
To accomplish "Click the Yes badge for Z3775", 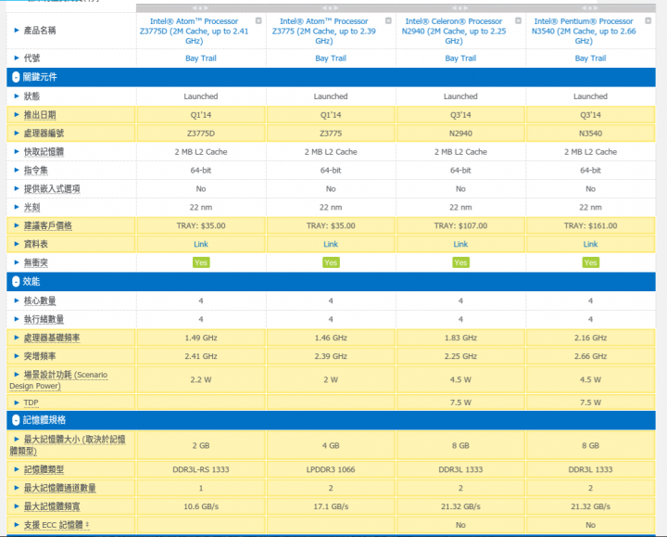I will 331,262.
